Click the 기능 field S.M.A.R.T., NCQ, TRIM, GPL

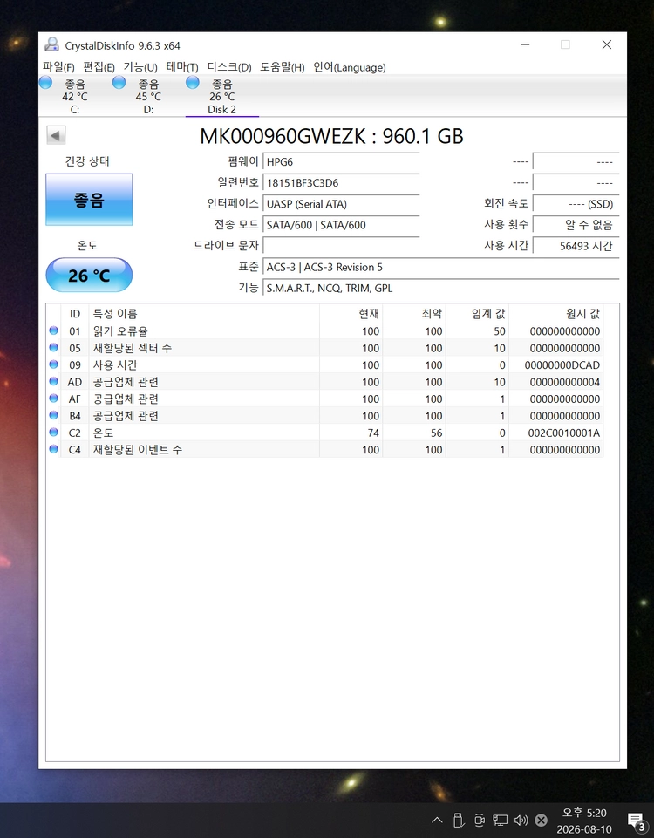[x=441, y=288]
